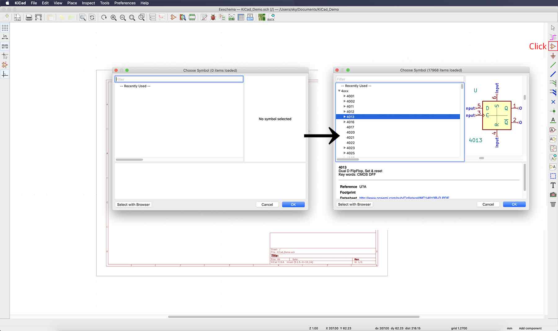This screenshot has height=331, width=558.
Task: Click Select with Browser in 17968-items dialog
Action: (x=354, y=204)
